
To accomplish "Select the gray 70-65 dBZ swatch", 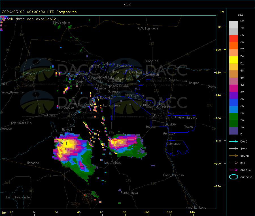I will (233, 32).
